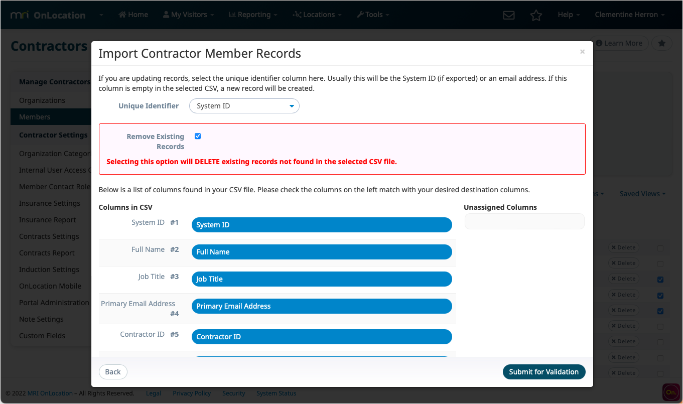Open the Saved Views dropdown

tap(643, 194)
